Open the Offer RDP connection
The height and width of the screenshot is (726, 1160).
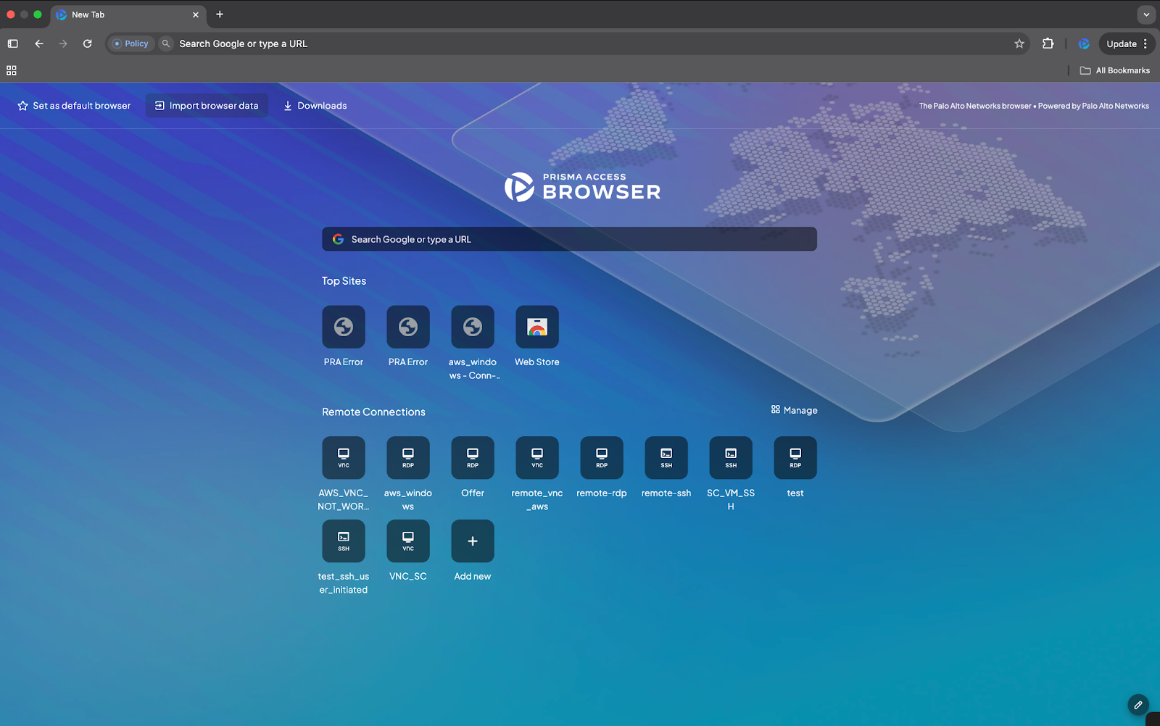point(472,457)
